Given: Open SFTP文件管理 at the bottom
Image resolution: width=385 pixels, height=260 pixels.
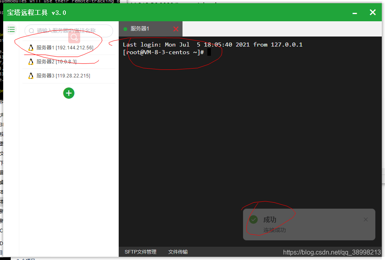Looking at the screenshot, I should pyautogui.click(x=140, y=252).
